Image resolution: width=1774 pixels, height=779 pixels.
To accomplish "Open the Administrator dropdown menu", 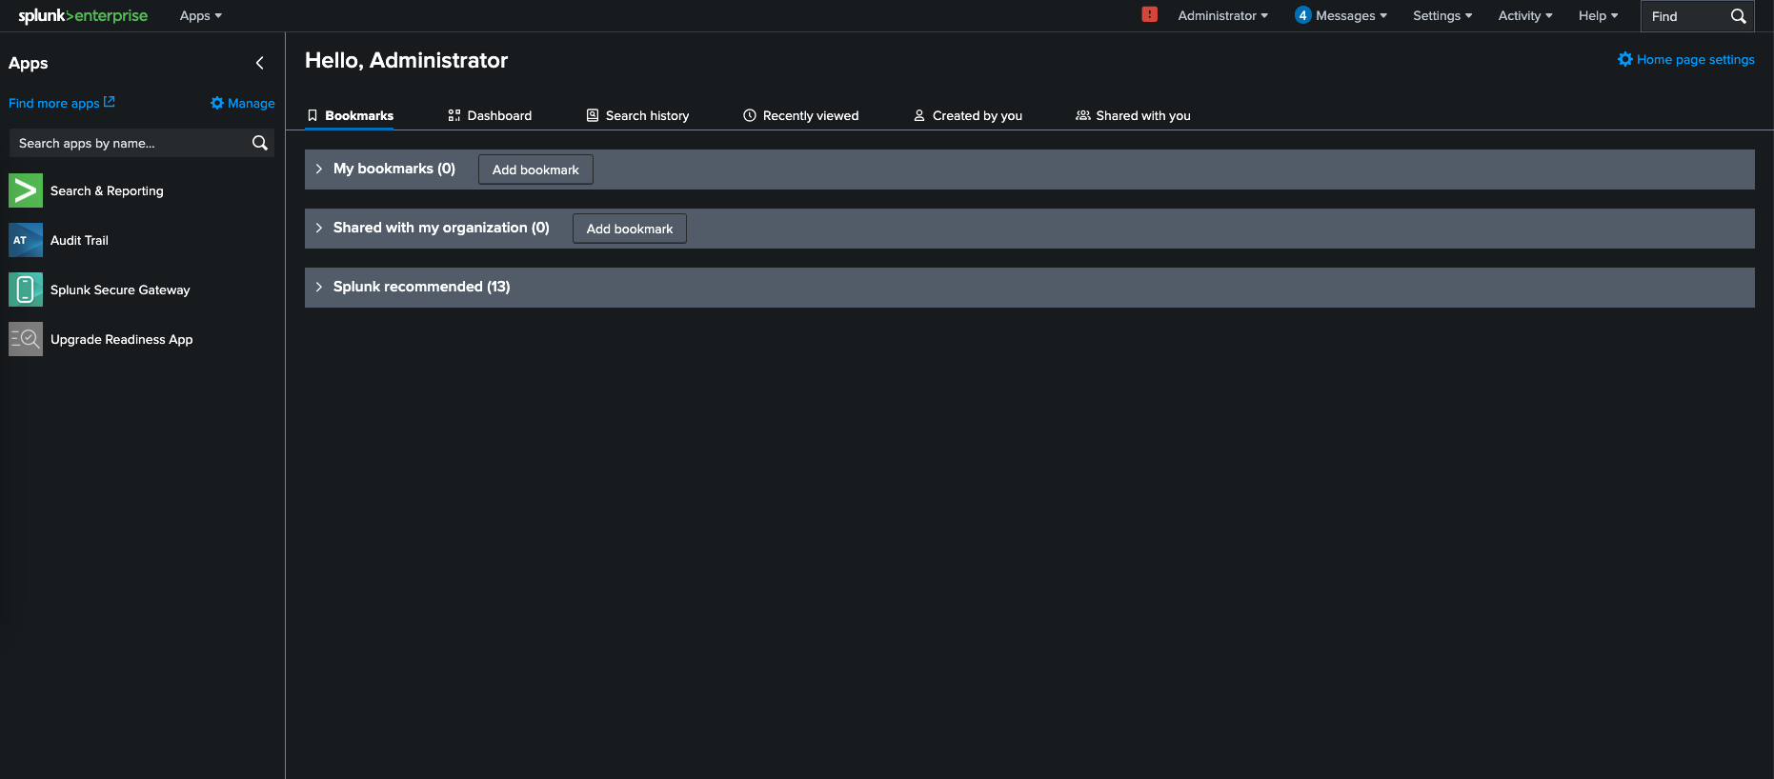I will click(1222, 15).
